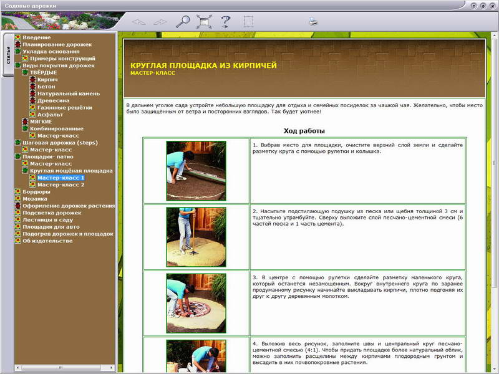Collapse the Виды покрытия дорожек node
The height and width of the screenshot is (374, 499).
pos(17,65)
